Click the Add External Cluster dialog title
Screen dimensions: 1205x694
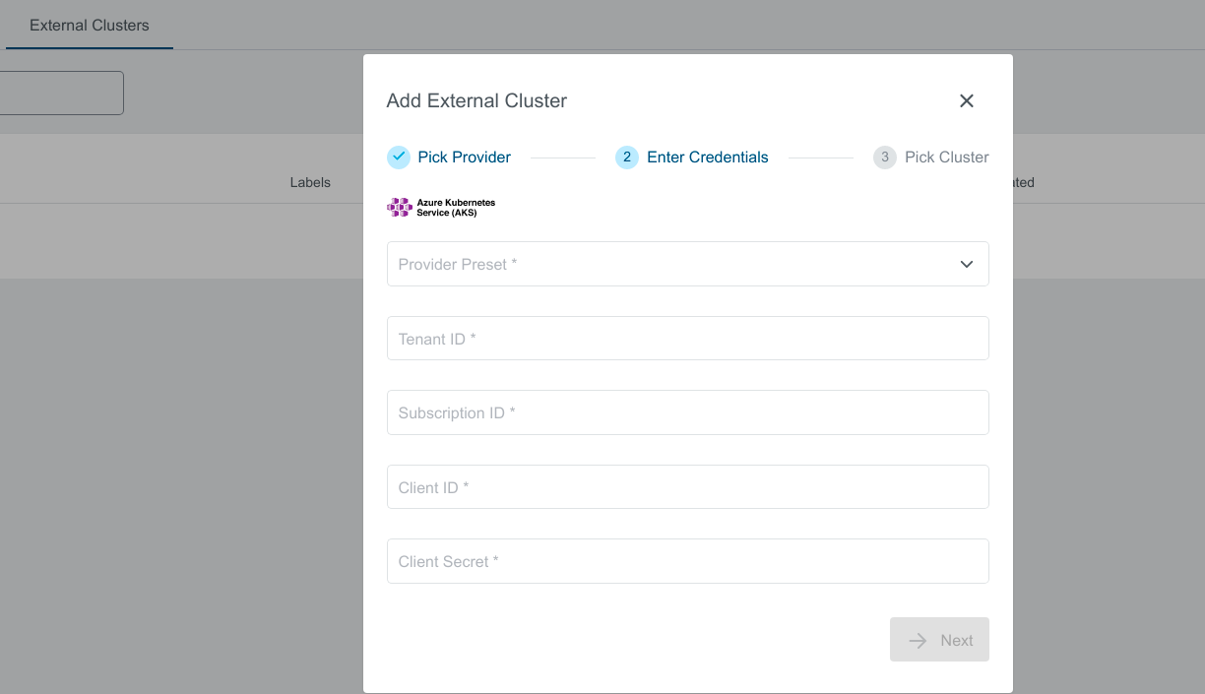tap(476, 100)
